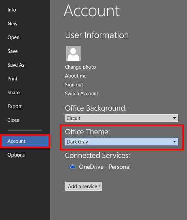Viewport: 187px width, 220px height.
Task: Open the Print page
Action: 12,79
